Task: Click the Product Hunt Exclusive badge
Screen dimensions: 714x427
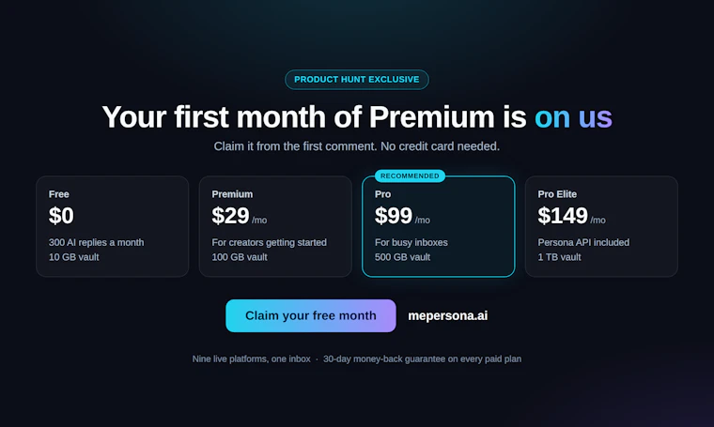Action: 357,80
